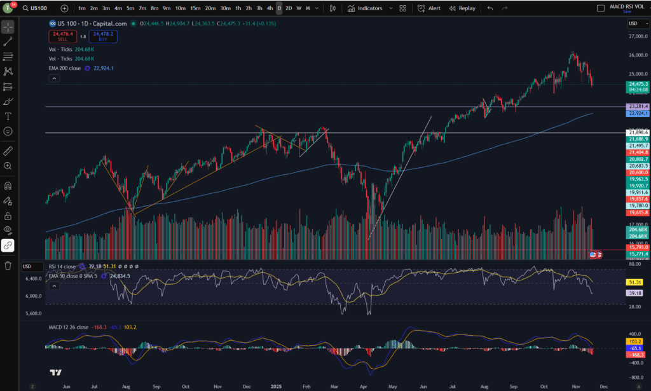The width and height of the screenshot is (651, 391).
Task: Expand the timeframe dropdown chevron after M
Action: coord(317,8)
